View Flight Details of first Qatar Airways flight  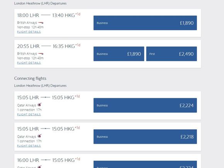[x=29, y=115]
